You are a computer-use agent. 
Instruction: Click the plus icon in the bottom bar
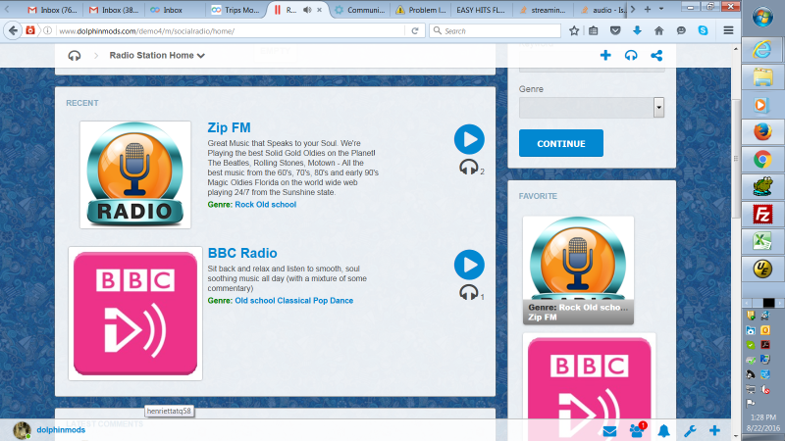point(714,430)
